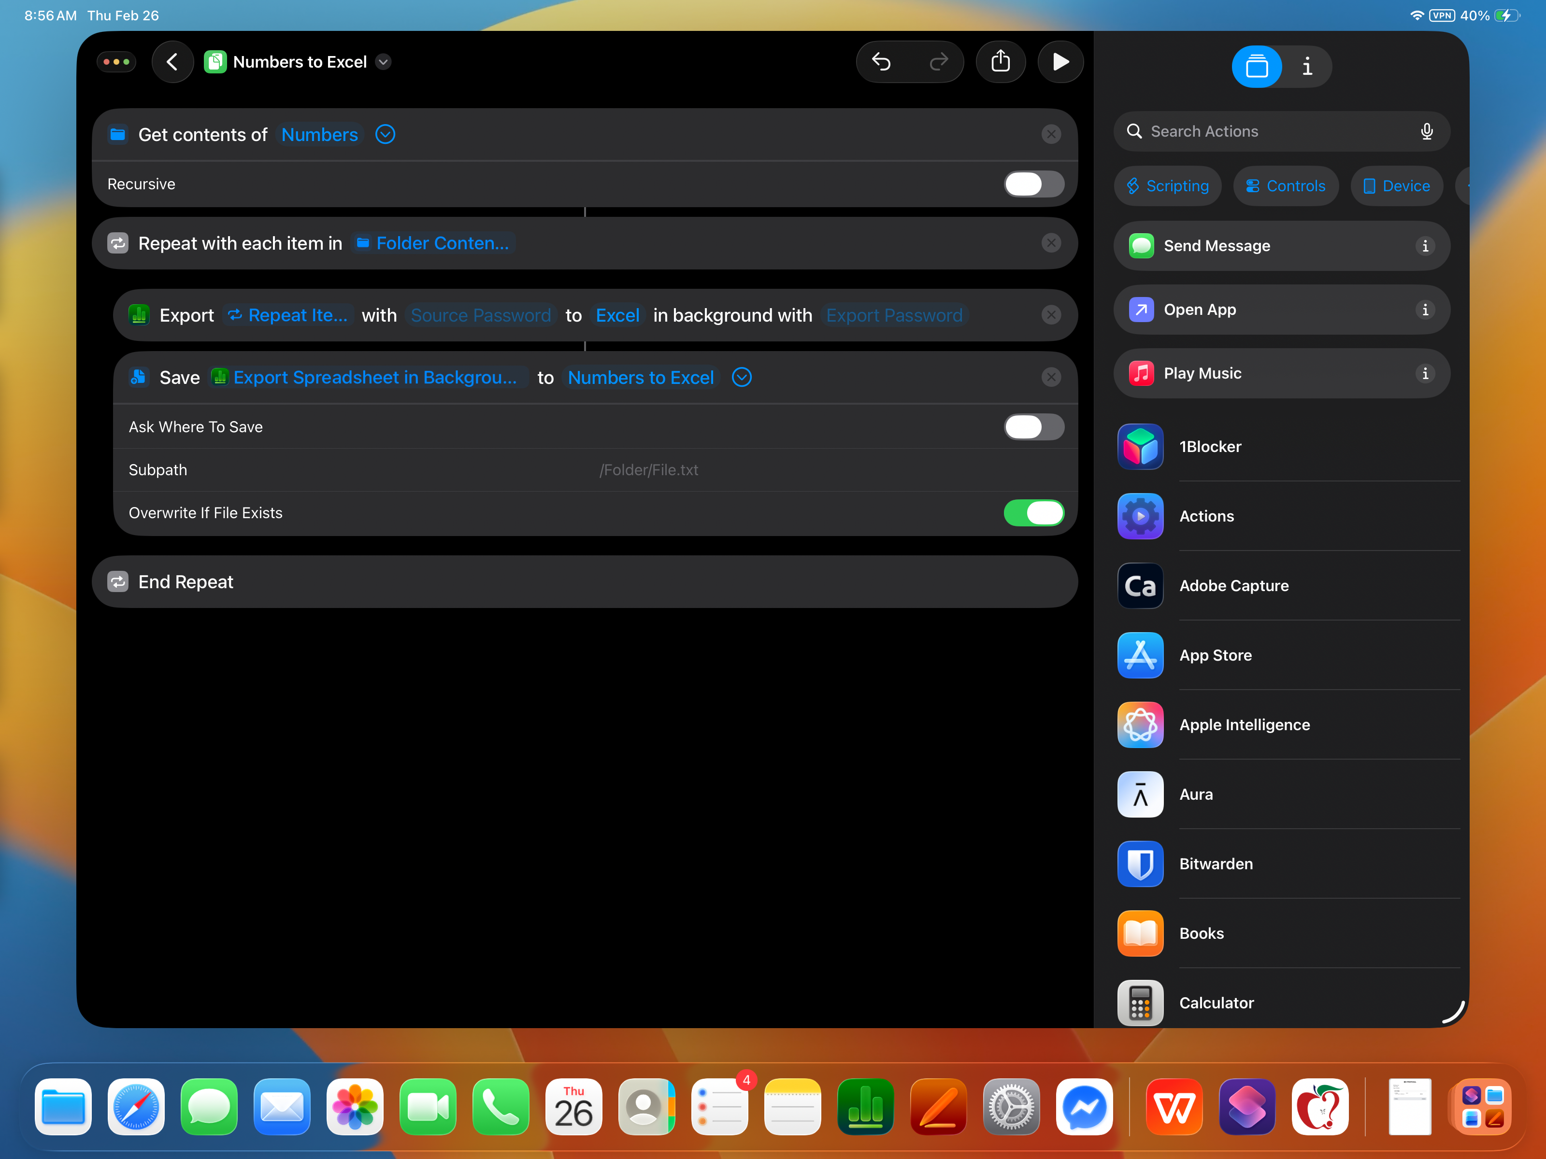Undo the last shortcut edit
The width and height of the screenshot is (1546, 1159).
pyautogui.click(x=881, y=62)
